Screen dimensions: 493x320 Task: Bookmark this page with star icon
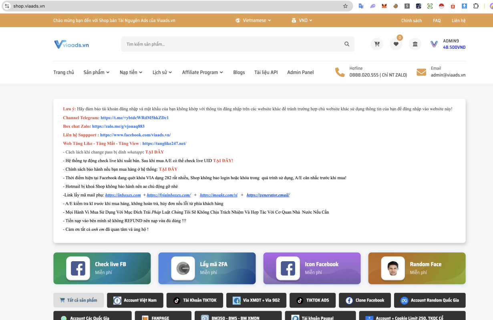345,6
